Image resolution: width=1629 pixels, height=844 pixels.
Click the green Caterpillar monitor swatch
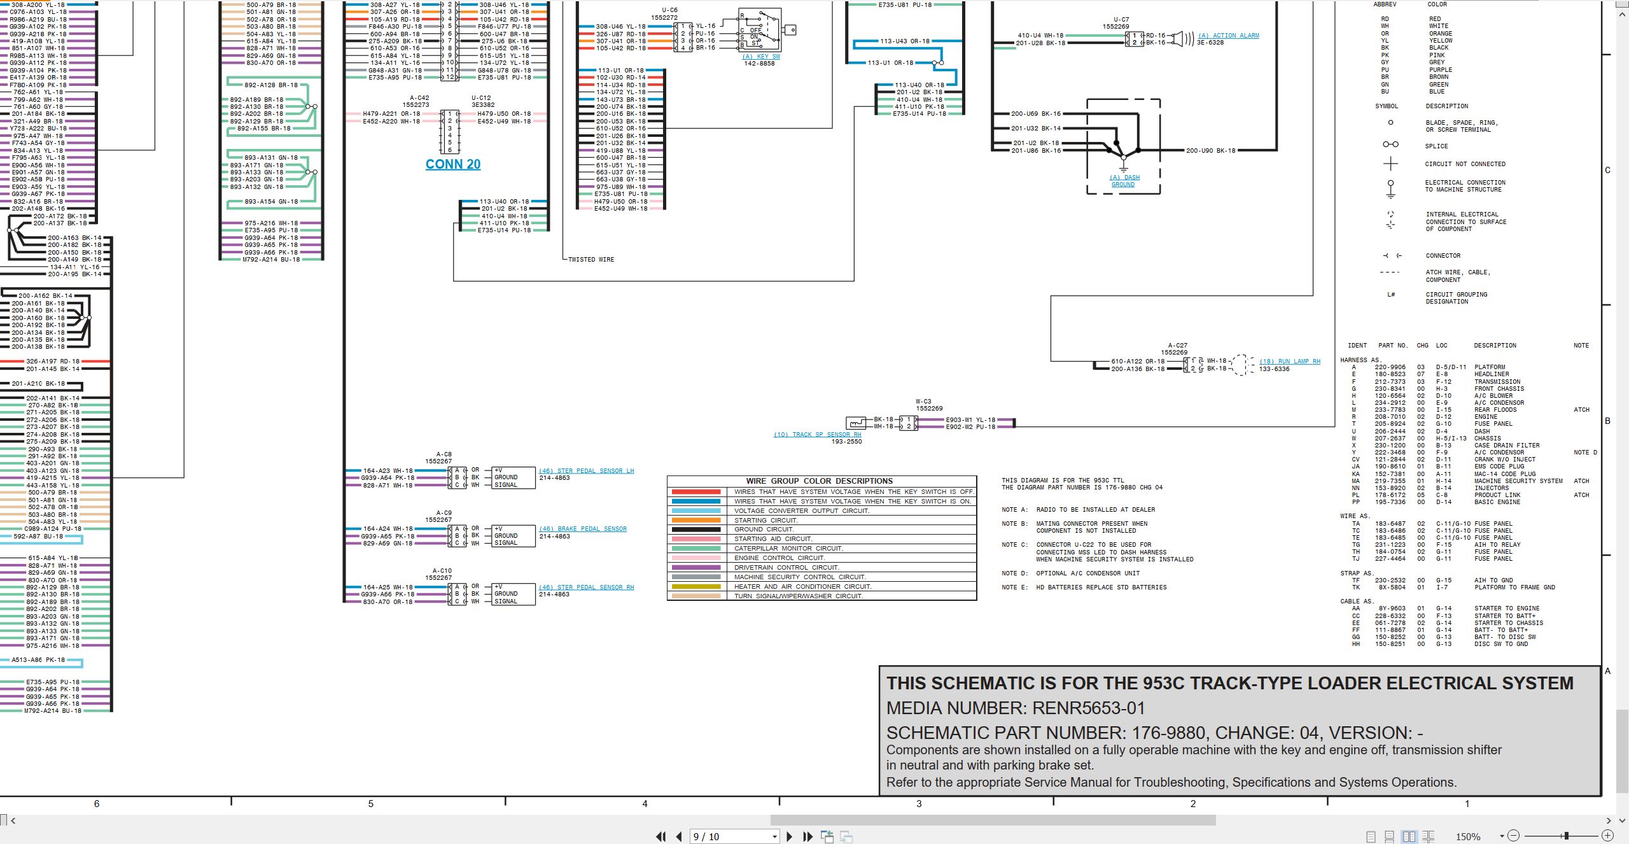[x=696, y=548]
